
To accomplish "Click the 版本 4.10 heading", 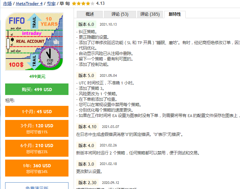I will (87, 127).
